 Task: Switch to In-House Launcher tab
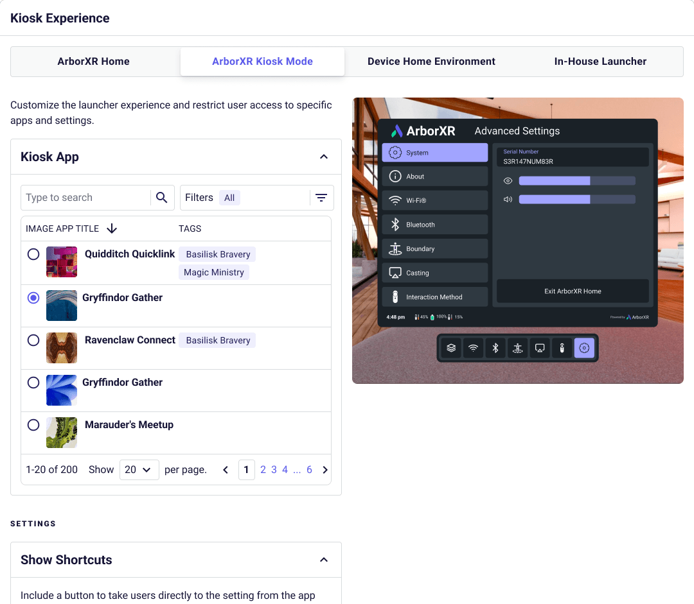tap(600, 62)
